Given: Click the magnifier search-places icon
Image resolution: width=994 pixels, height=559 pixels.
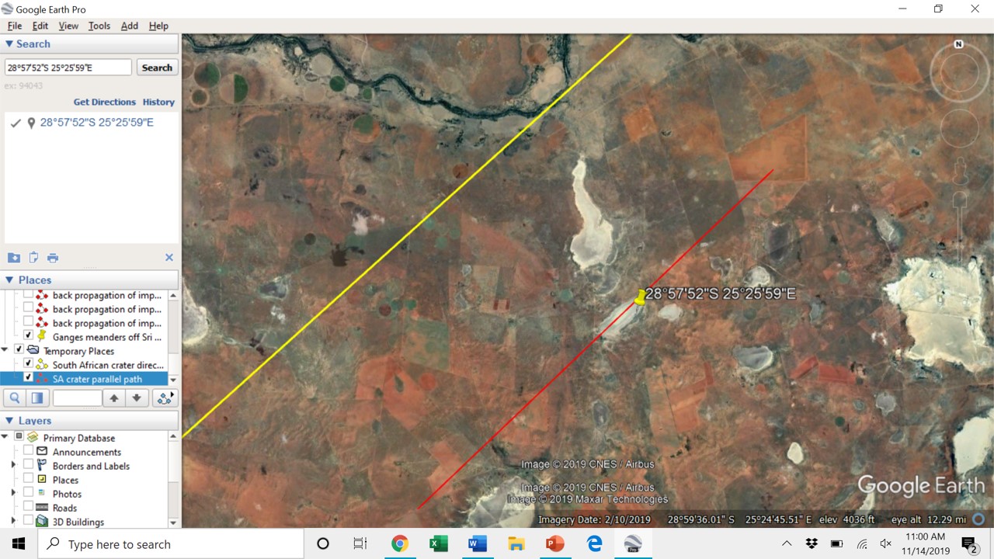Looking at the screenshot, I should (x=14, y=398).
